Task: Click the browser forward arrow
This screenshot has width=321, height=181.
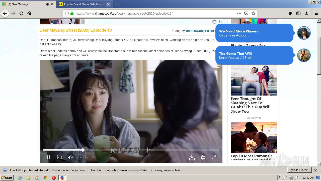Action: pyautogui.click(x=13, y=13)
